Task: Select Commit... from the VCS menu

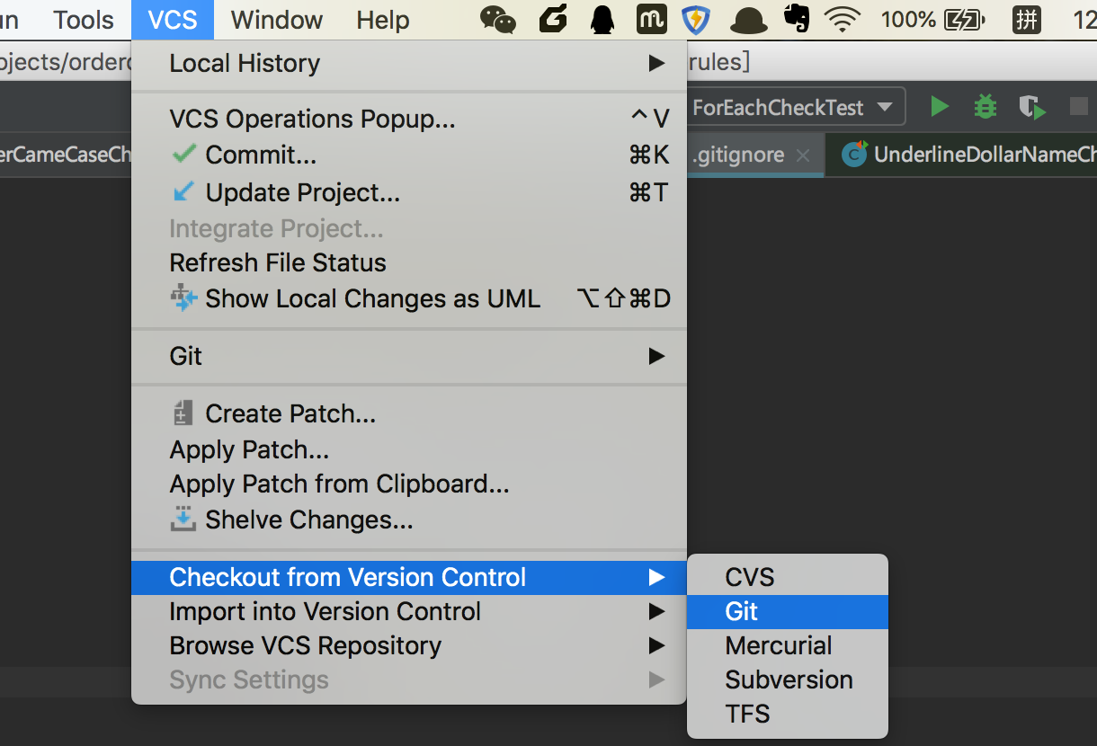Action: [x=261, y=155]
